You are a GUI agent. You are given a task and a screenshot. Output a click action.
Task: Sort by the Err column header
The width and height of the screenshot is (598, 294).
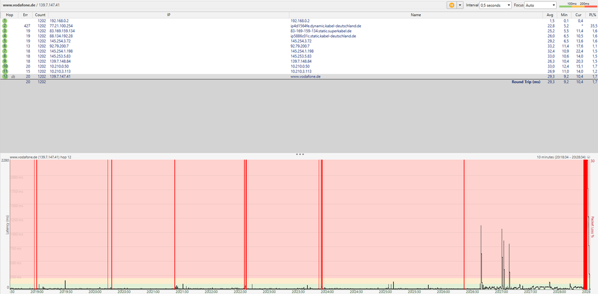pyautogui.click(x=26, y=15)
